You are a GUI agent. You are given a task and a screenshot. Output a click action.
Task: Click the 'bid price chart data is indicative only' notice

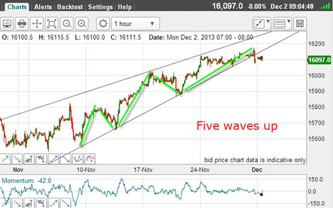[x=255, y=160]
